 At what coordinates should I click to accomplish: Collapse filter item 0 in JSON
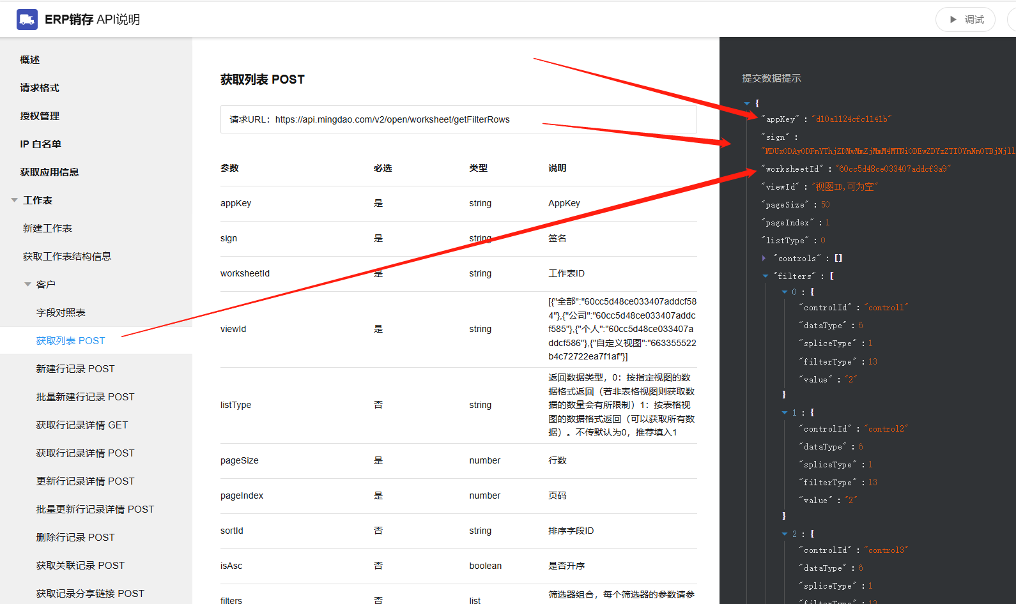tap(785, 292)
